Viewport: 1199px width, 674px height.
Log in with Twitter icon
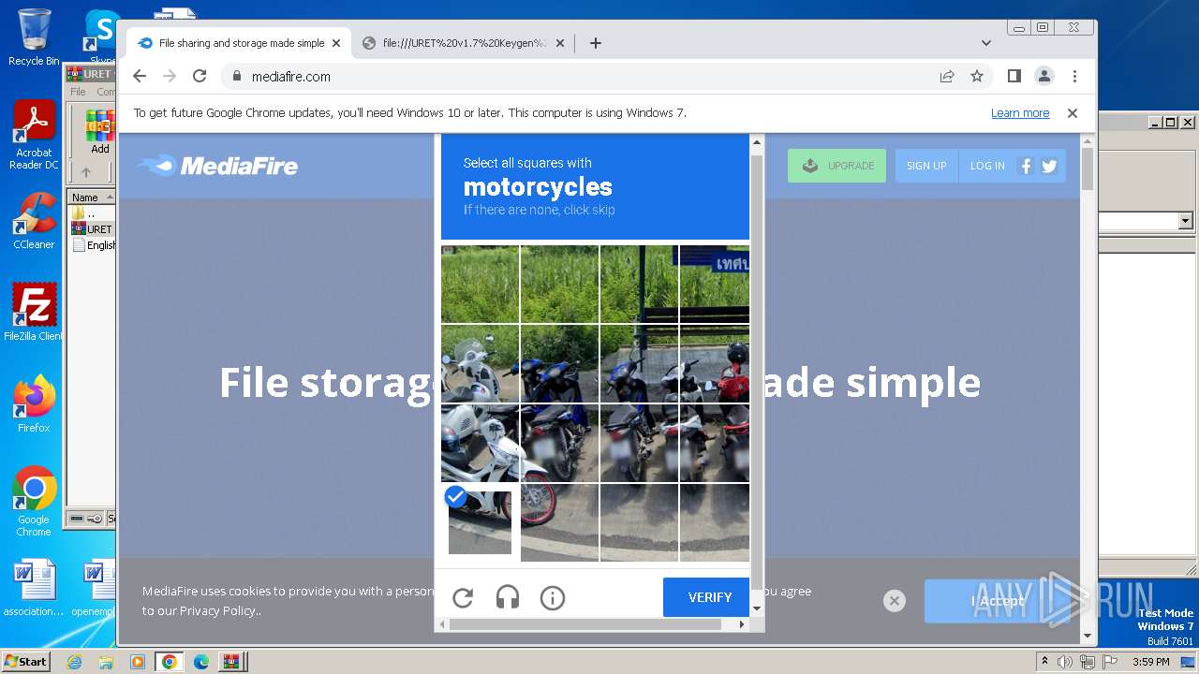tap(1049, 166)
